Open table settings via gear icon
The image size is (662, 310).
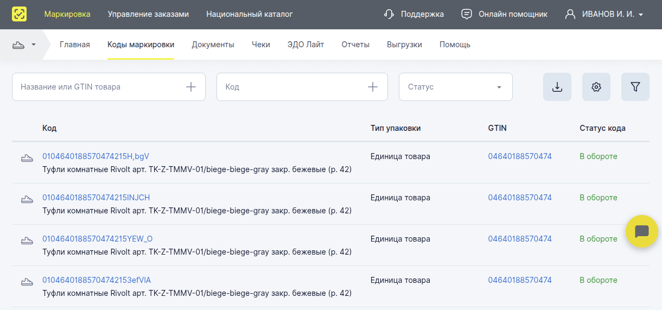click(x=596, y=87)
